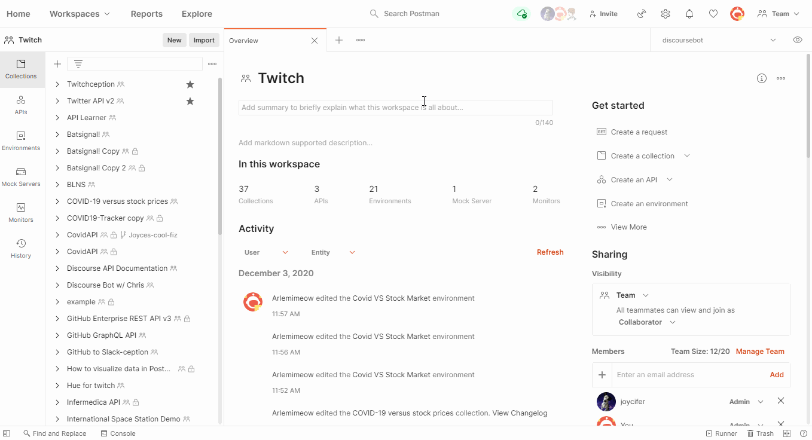The height and width of the screenshot is (440, 812).
Task: Show the Mock Servers panel
Action: point(21,177)
